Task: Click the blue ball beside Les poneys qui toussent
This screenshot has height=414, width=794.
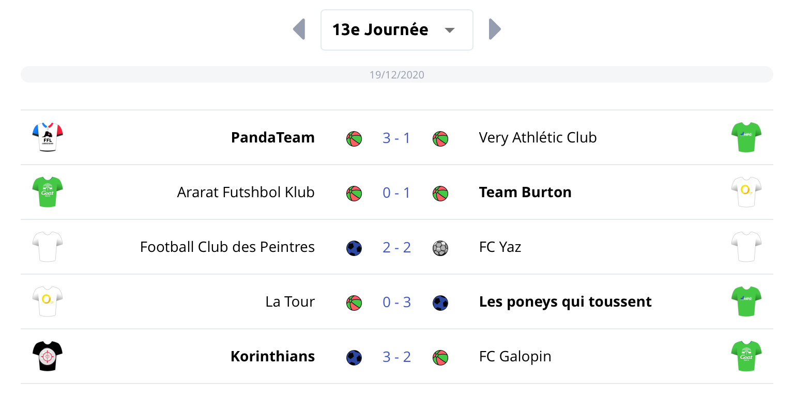Action: point(440,303)
